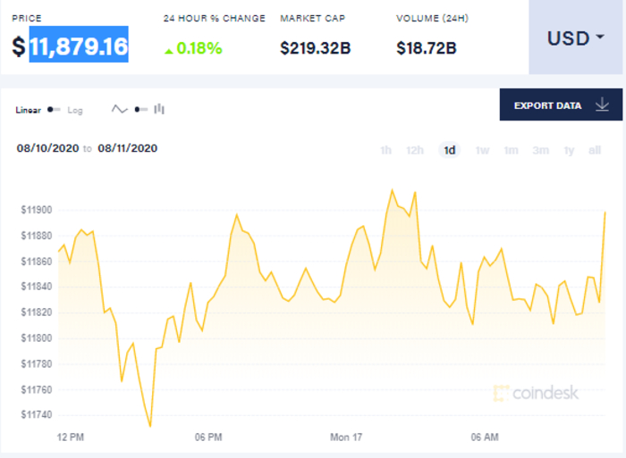This screenshot has height=458, width=626.
Task: Click the green 24-hour change arrow
Action: tap(168, 50)
